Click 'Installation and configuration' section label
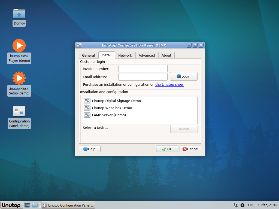The height and width of the screenshot is (209, 279). 104,92
